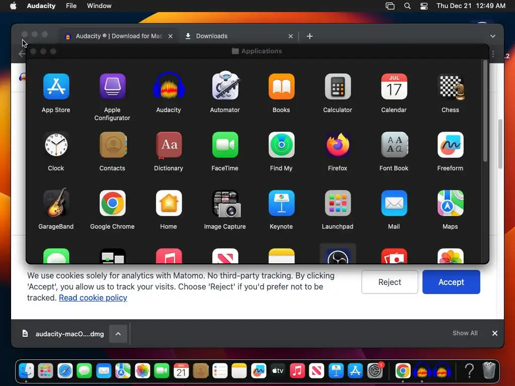Screen dimensions: 515x386
Task: Open the File menu
Action: tap(71, 6)
